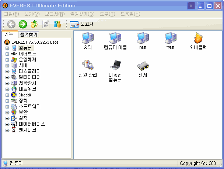
Task: Select 네트워크 tree item
Action: pos(27,89)
